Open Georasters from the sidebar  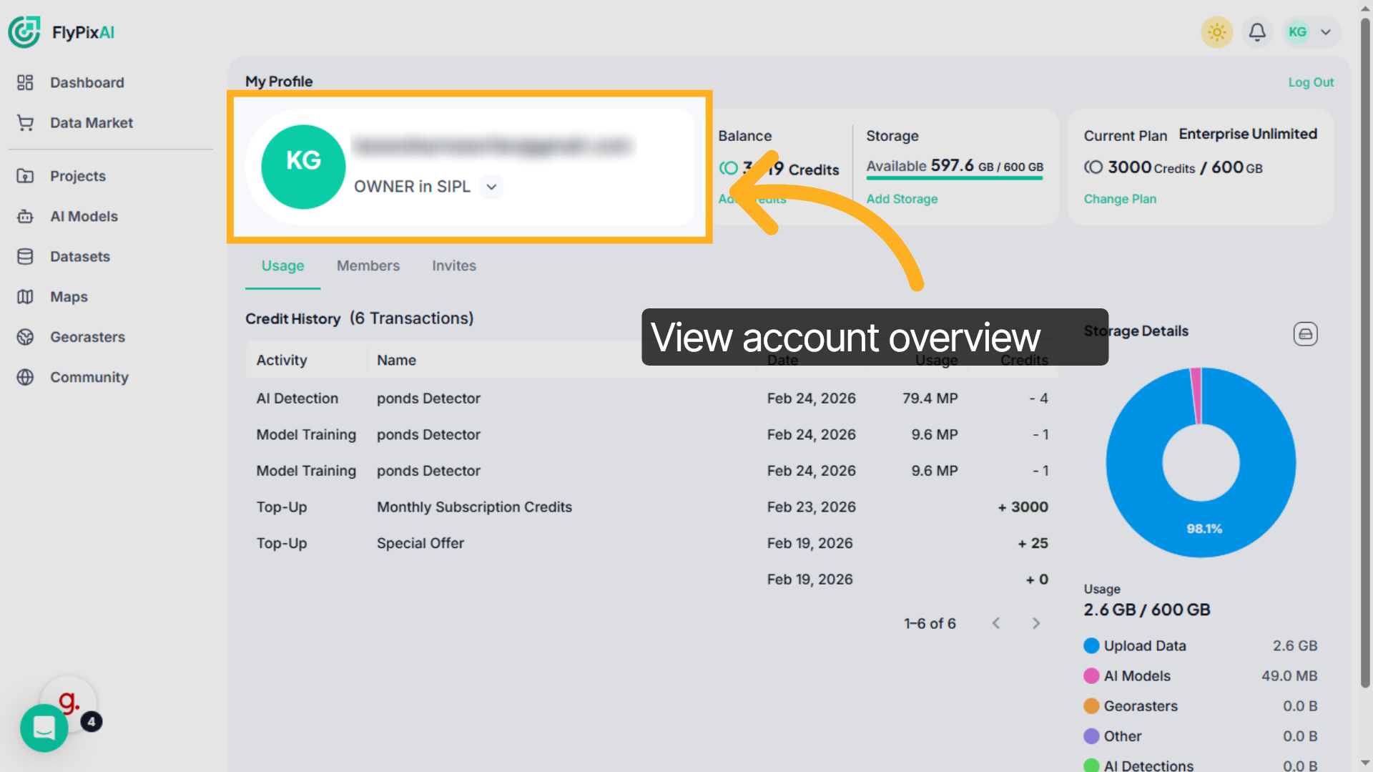tap(87, 336)
